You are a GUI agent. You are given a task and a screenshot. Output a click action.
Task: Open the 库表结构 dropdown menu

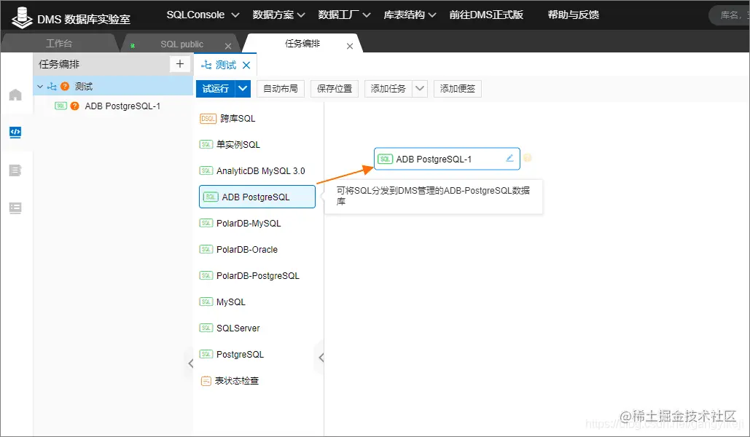tap(410, 15)
